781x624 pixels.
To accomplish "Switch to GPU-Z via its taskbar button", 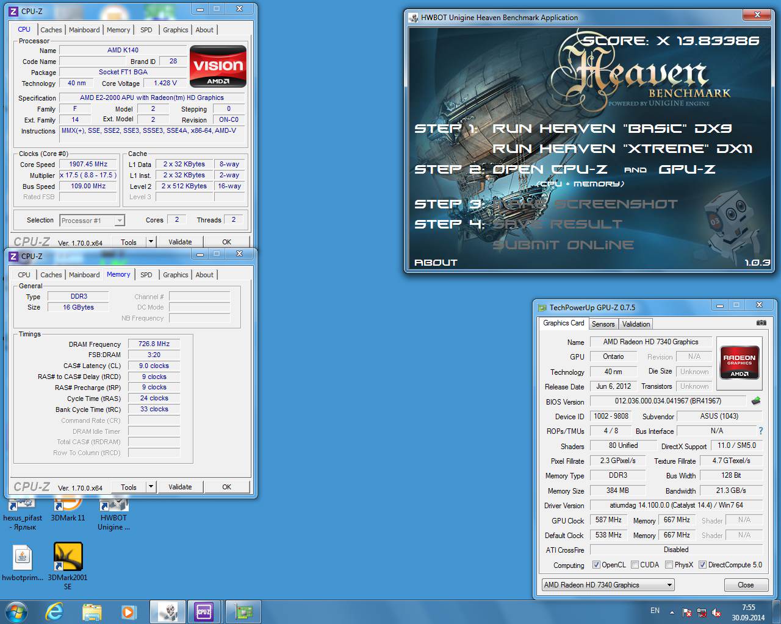I will click(243, 611).
